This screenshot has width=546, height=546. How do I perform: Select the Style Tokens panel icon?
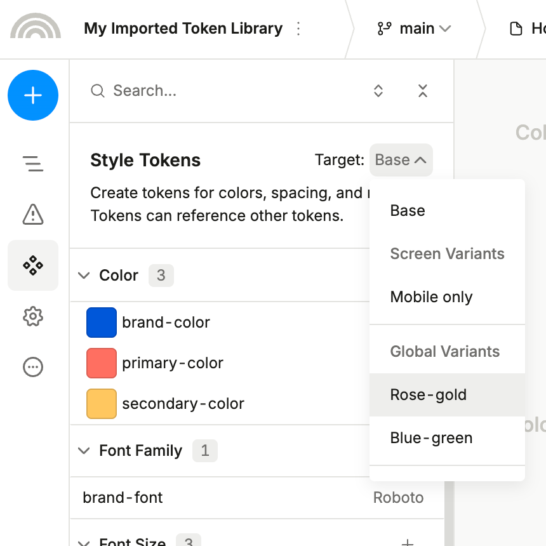click(x=33, y=265)
